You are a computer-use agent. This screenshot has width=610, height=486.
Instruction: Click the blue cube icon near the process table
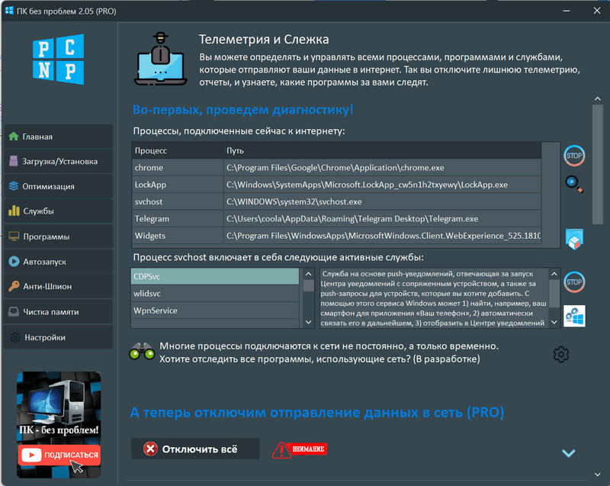coord(573,238)
